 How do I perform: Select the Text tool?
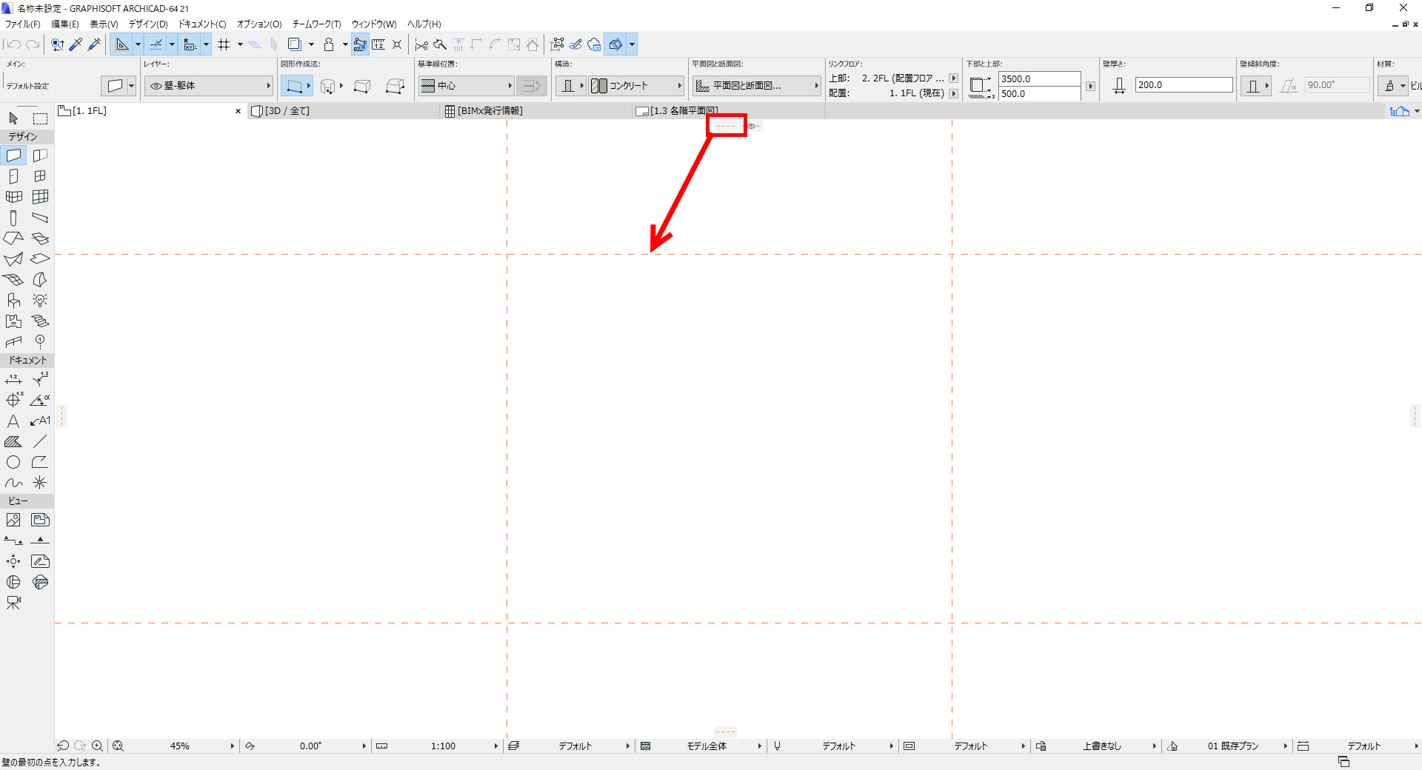tap(13, 421)
